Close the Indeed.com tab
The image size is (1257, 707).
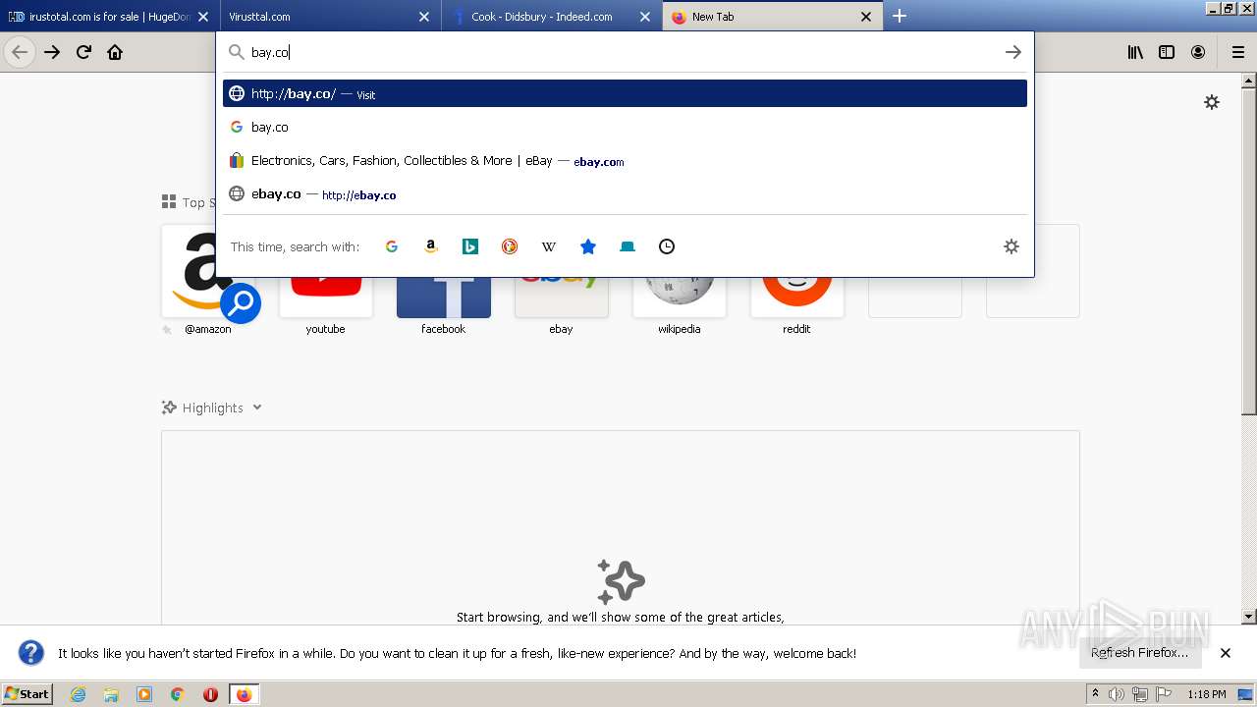(x=645, y=17)
